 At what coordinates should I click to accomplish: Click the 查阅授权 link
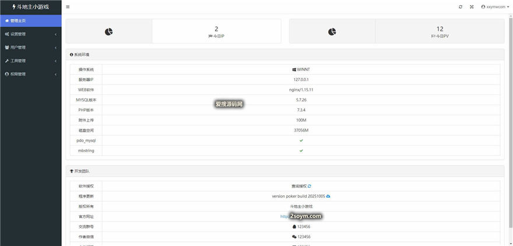[298, 186]
